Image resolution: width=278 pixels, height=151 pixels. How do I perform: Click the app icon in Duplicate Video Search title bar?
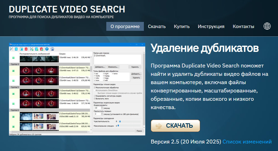pyautogui.click(x=11, y=45)
